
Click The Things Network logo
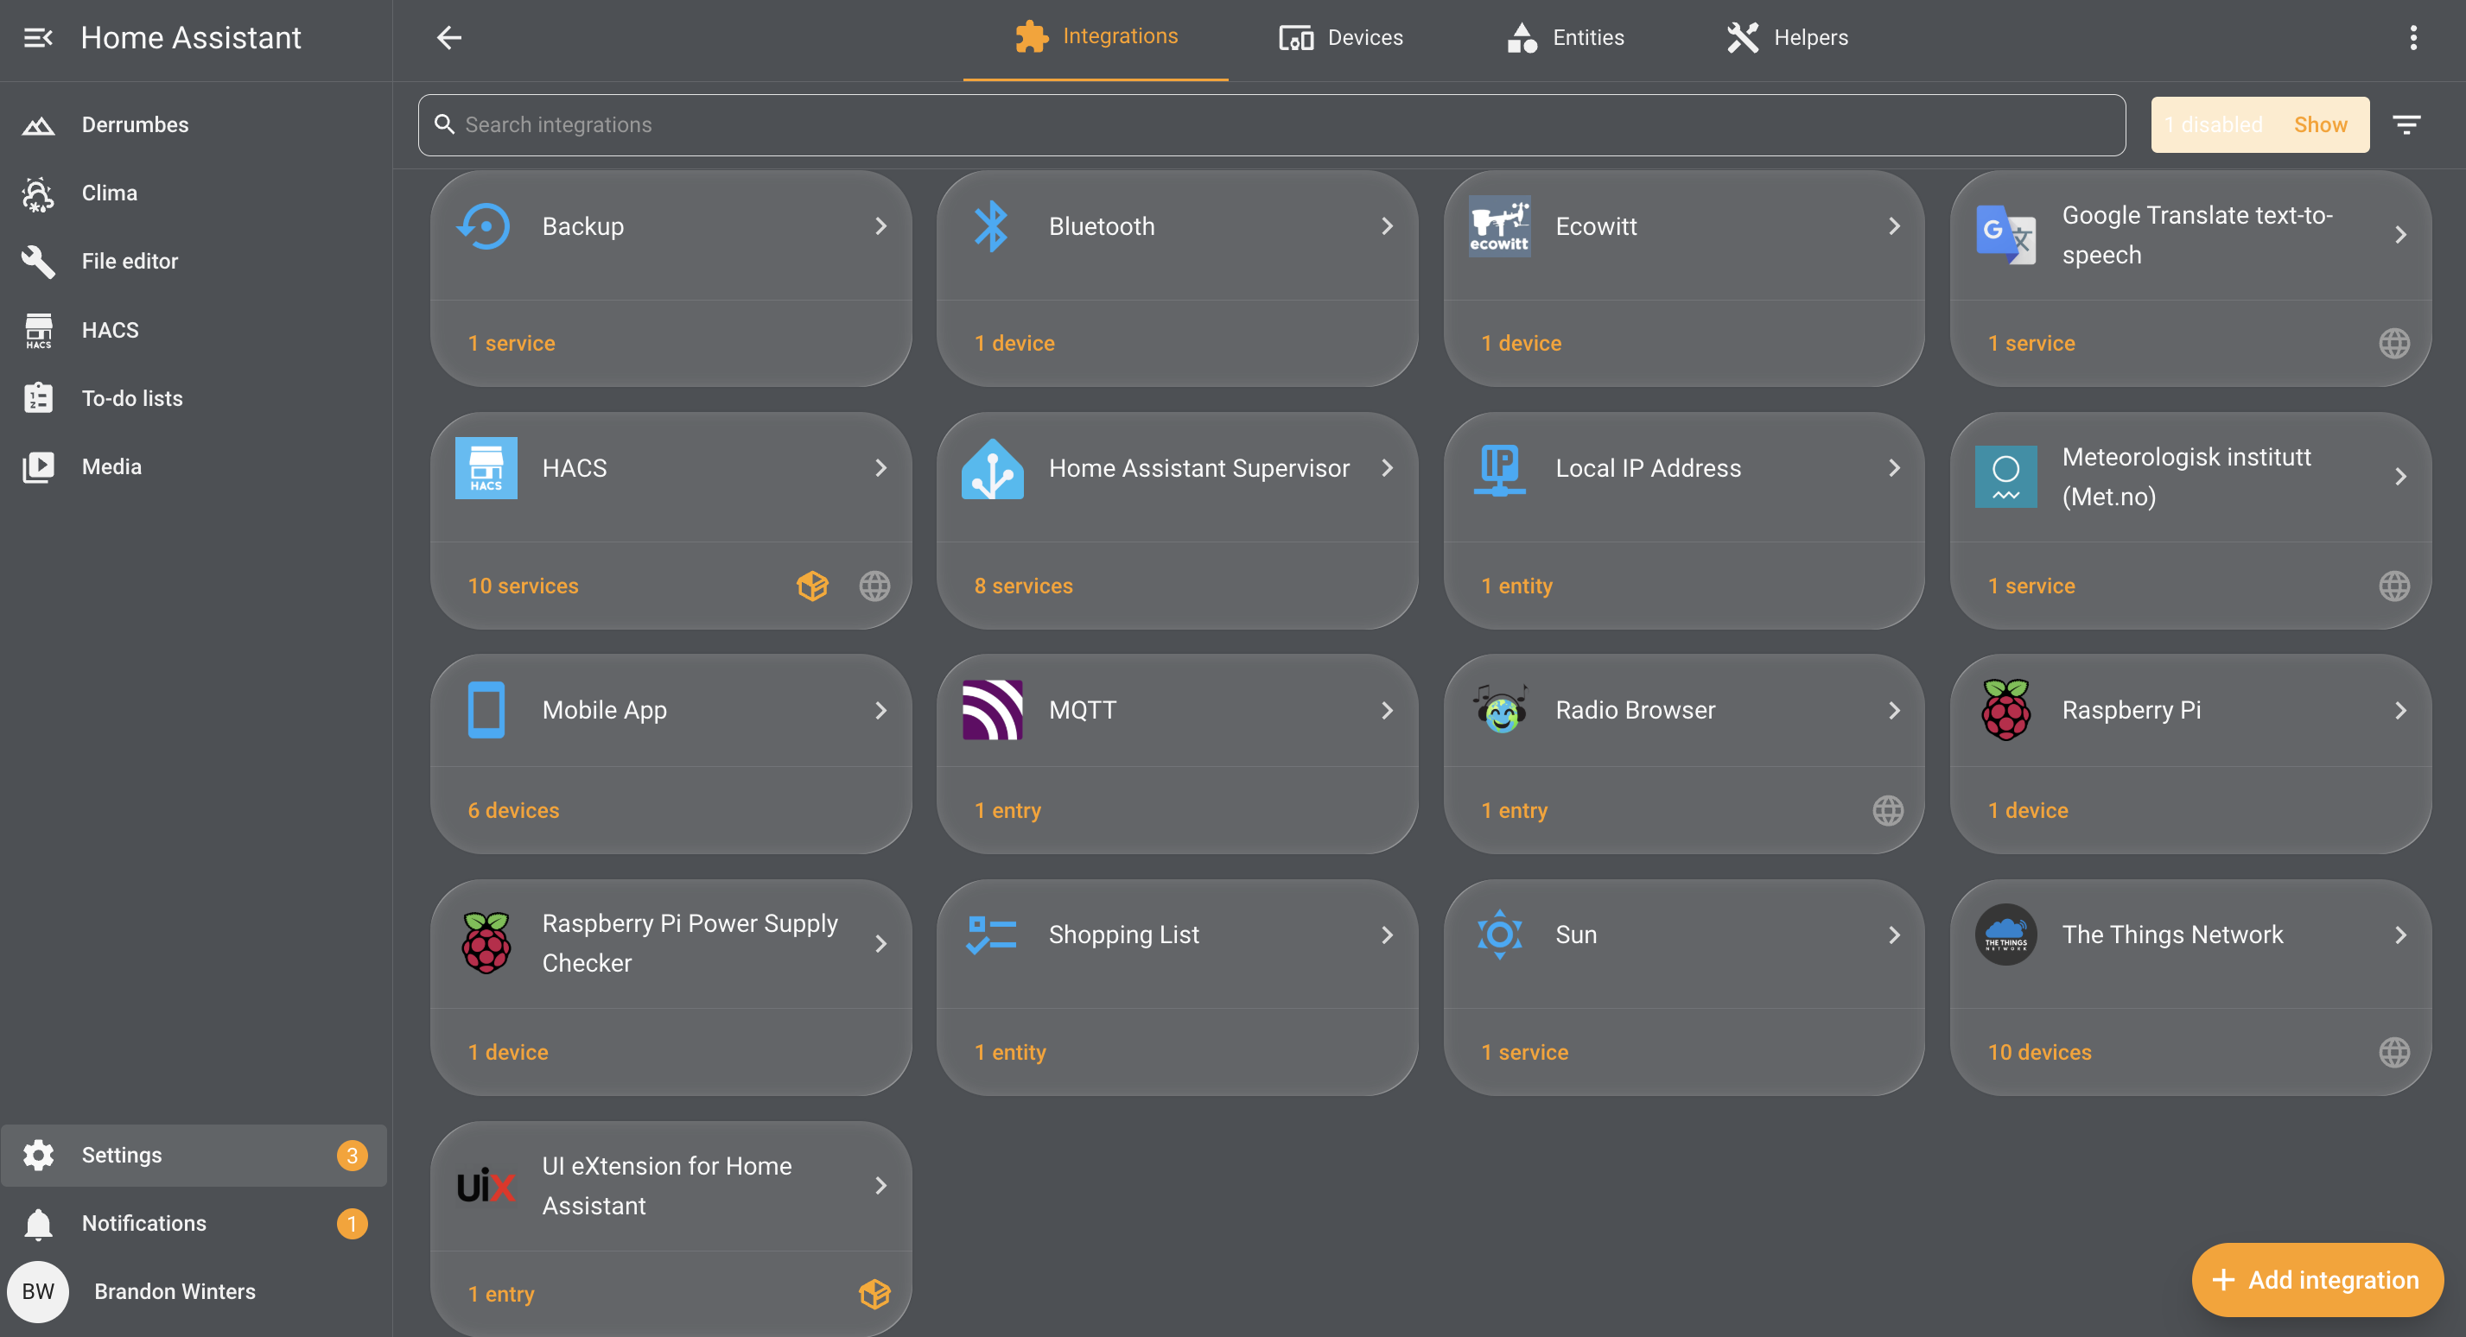(x=2005, y=935)
